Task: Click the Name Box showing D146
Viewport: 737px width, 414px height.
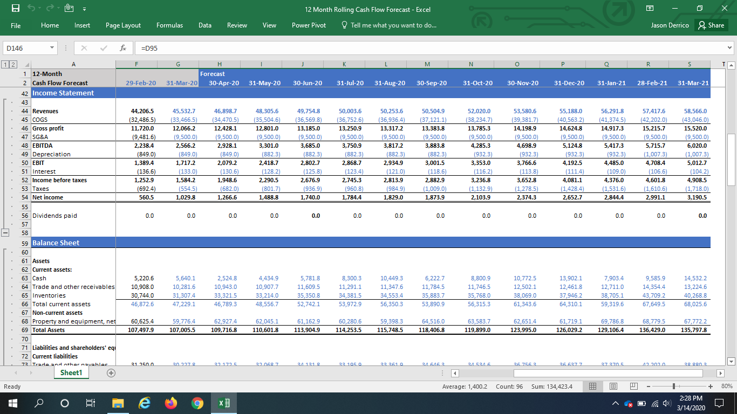Action: pos(25,48)
